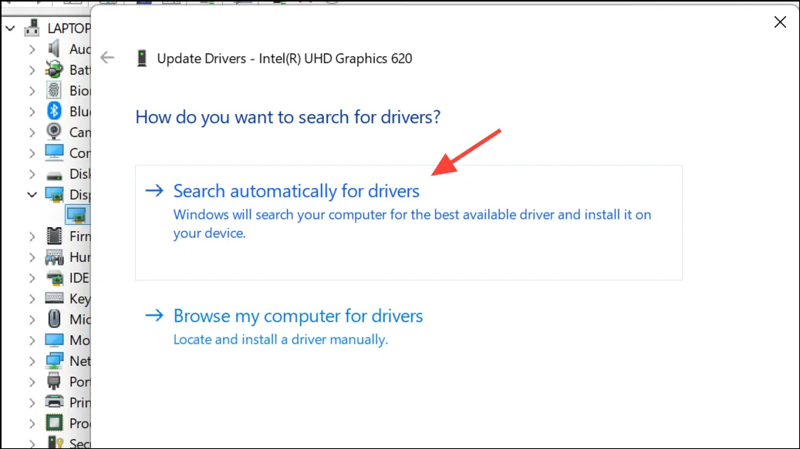Expand the Mice category chevron
Viewport: 800px width, 449px height.
point(32,320)
